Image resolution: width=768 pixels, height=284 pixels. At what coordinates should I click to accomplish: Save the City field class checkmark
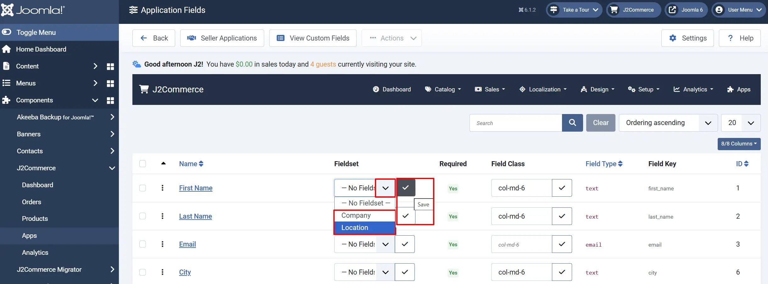coord(562,272)
